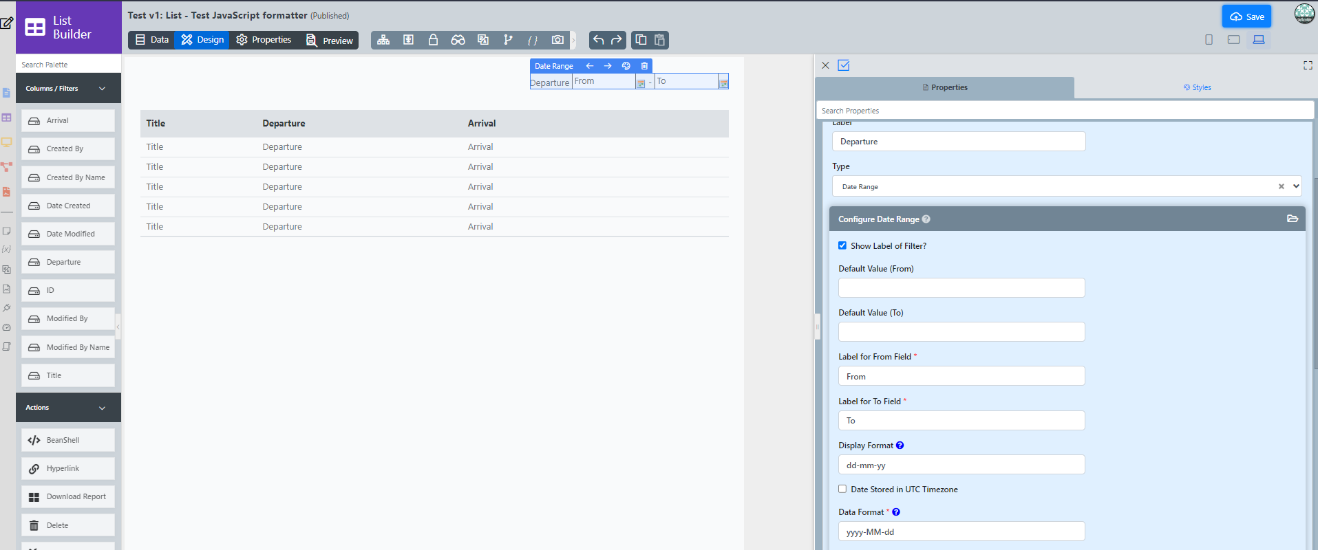Enable Date Stored in UTC Timezone
This screenshot has height=550, width=1318.
842,489
